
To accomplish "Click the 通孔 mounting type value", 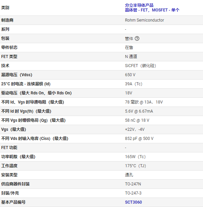I will [x=129, y=175].
